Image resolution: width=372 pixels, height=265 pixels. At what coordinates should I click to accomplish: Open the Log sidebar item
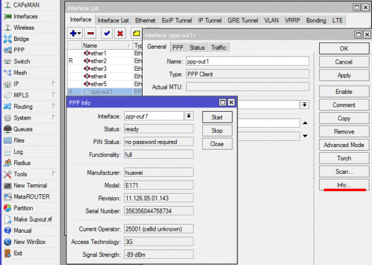click(x=18, y=151)
